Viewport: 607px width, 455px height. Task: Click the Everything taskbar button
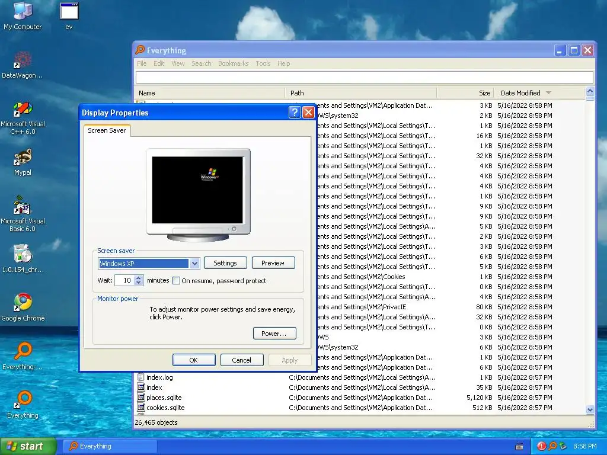tap(110, 446)
